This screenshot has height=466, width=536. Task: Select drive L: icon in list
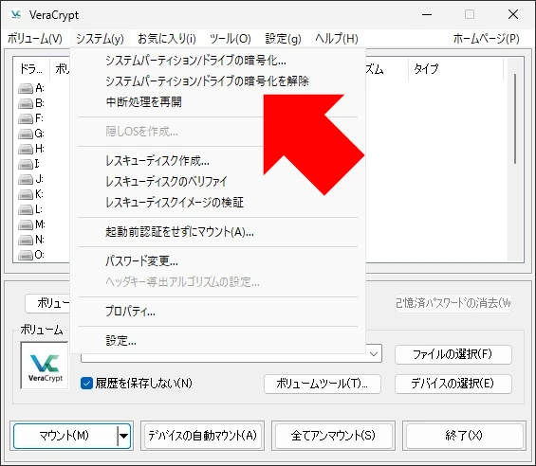pyautogui.click(x=26, y=209)
